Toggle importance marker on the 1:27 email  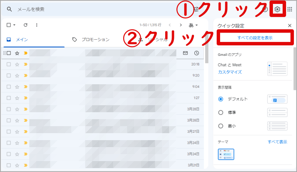pyautogui.click(x=26, y=98)
